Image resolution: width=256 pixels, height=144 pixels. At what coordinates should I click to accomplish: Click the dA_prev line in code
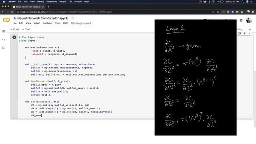coord(36,115)
